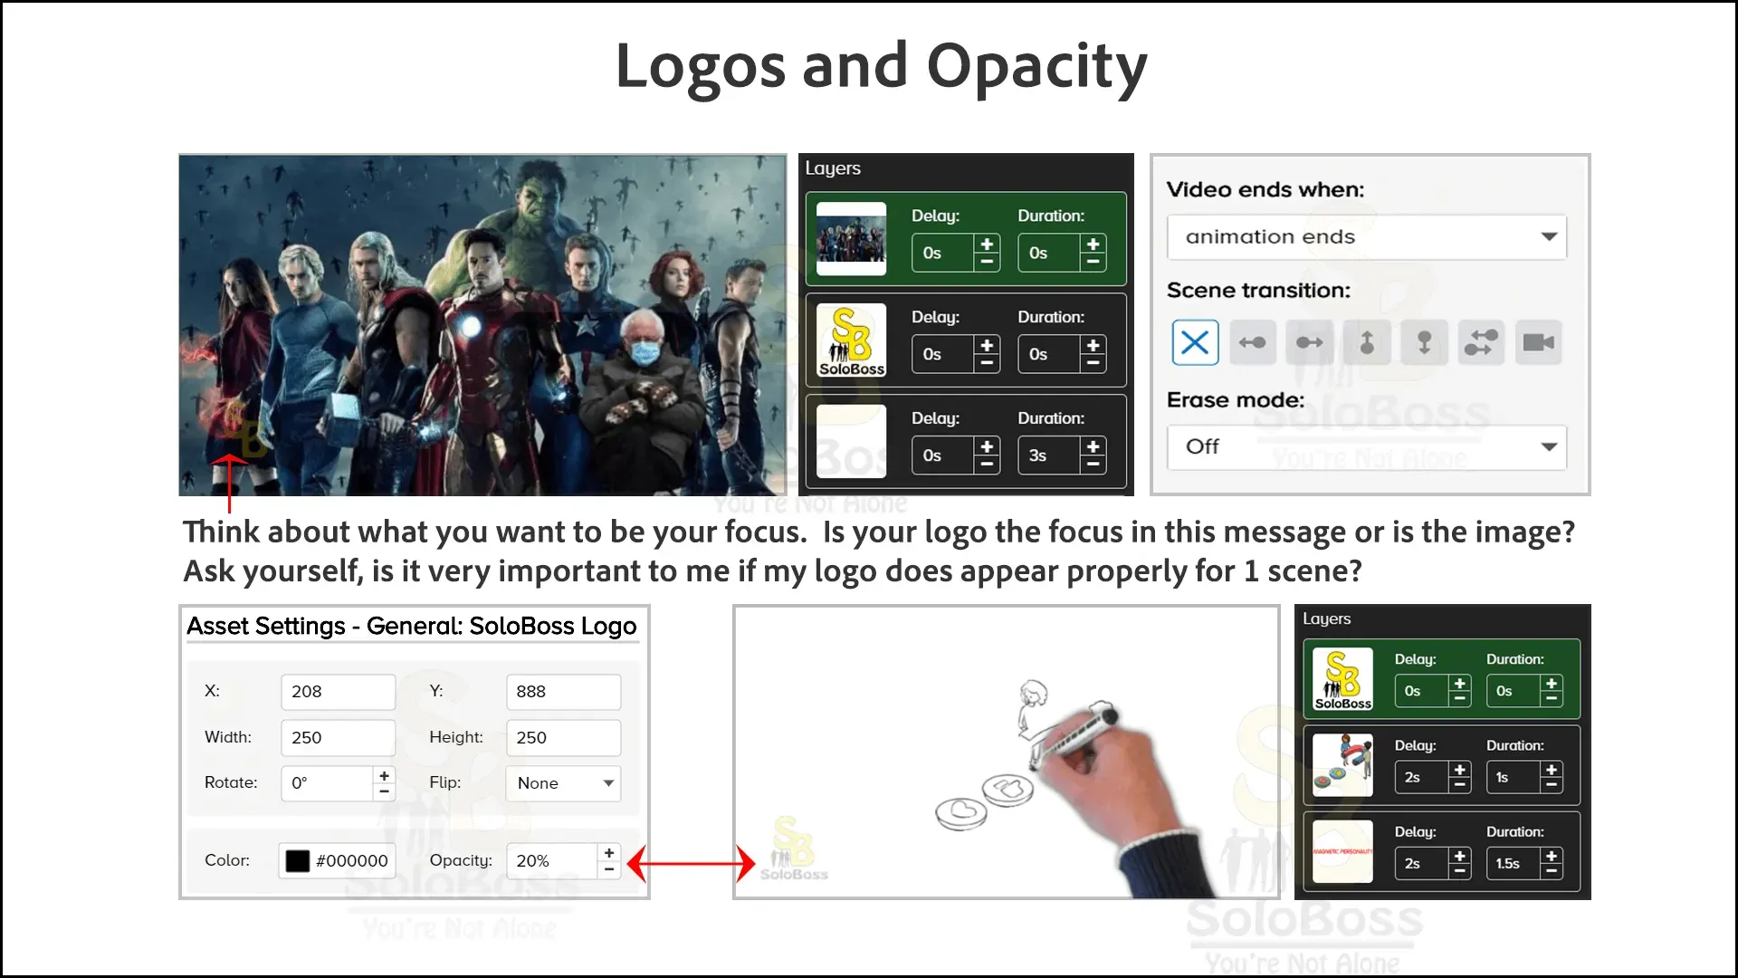This screenshot has height=978, width=1738.
Task: Decrease Opacity with its minus button
Action: click(x=609, y=870)
